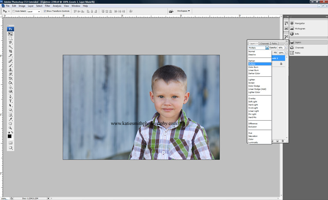The height and width of the screenshot is (200, 328).
Task: Select the Eyedropper tool
Action: 10,119
